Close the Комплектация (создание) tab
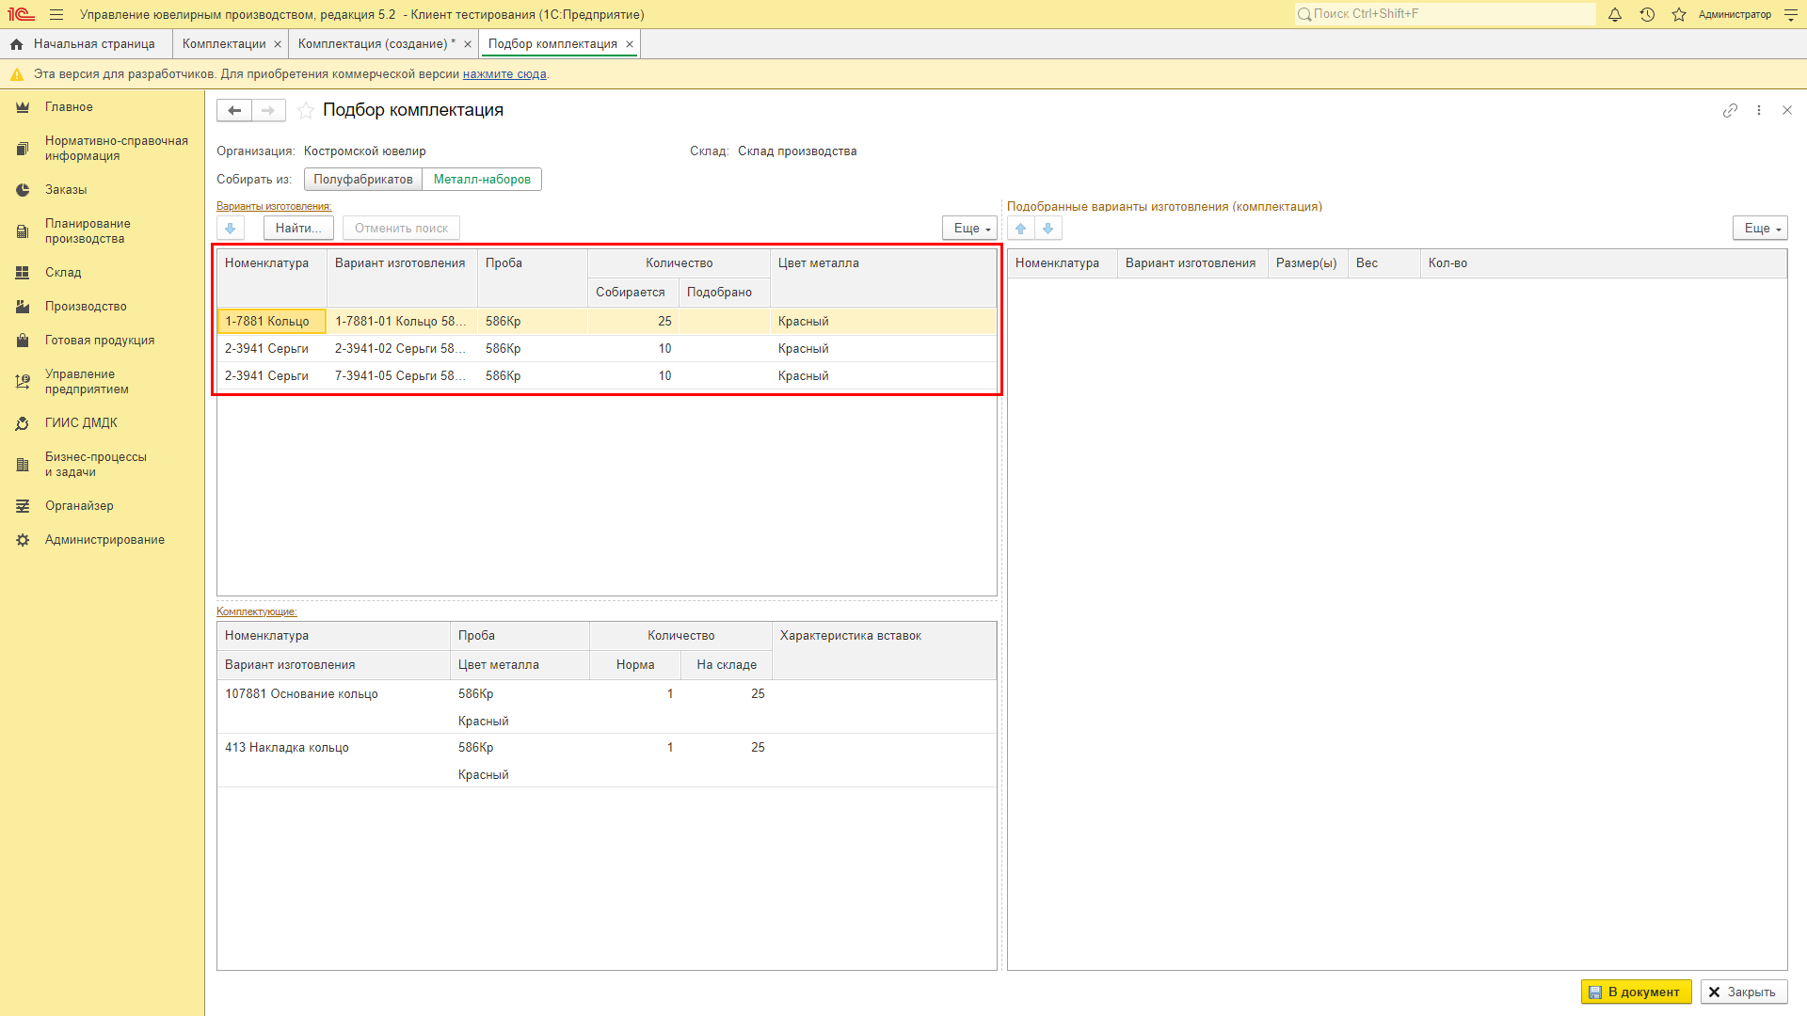Image resolution: width=1807 pixels, height=1016 pixels. click(x=468, y=44)
